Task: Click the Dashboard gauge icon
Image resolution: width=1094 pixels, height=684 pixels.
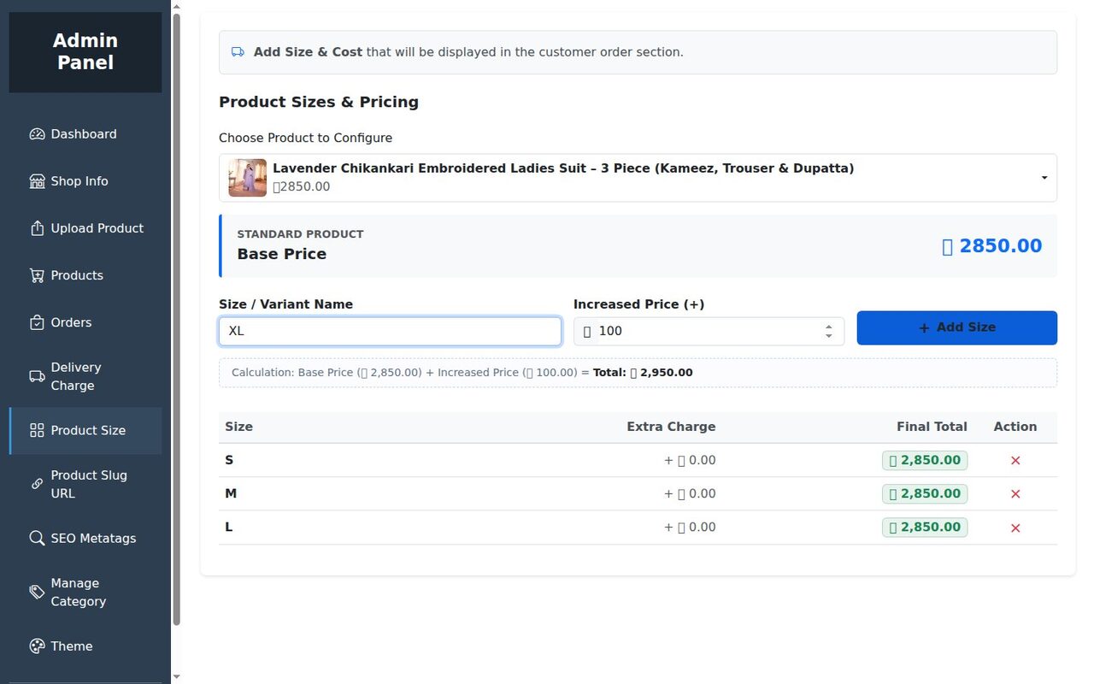Action: tap(37, 134)
